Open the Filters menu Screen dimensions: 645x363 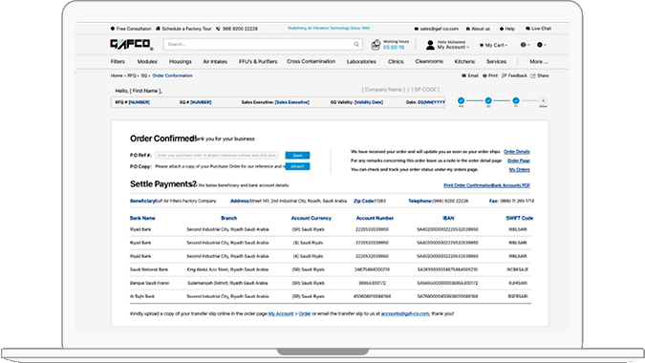pos(118,62)
